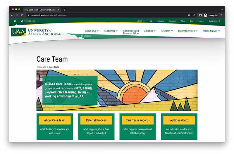This screenshot has height=154, width=234.
Task: Click the STUDENTS breadcrumb
Action: point(42,67)
